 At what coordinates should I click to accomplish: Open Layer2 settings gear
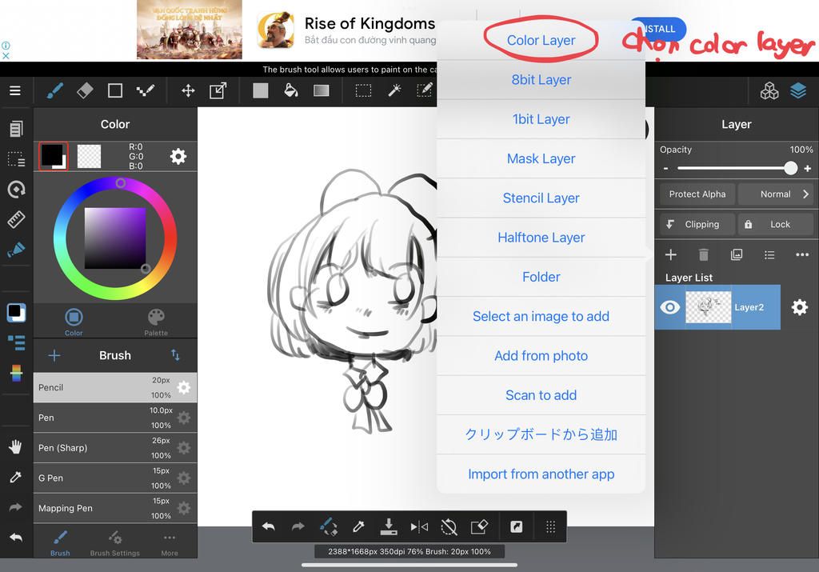click(x=800, y=307)
